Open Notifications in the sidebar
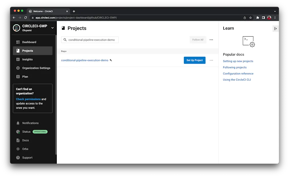 pyautogui.click(x=30, y=123)
